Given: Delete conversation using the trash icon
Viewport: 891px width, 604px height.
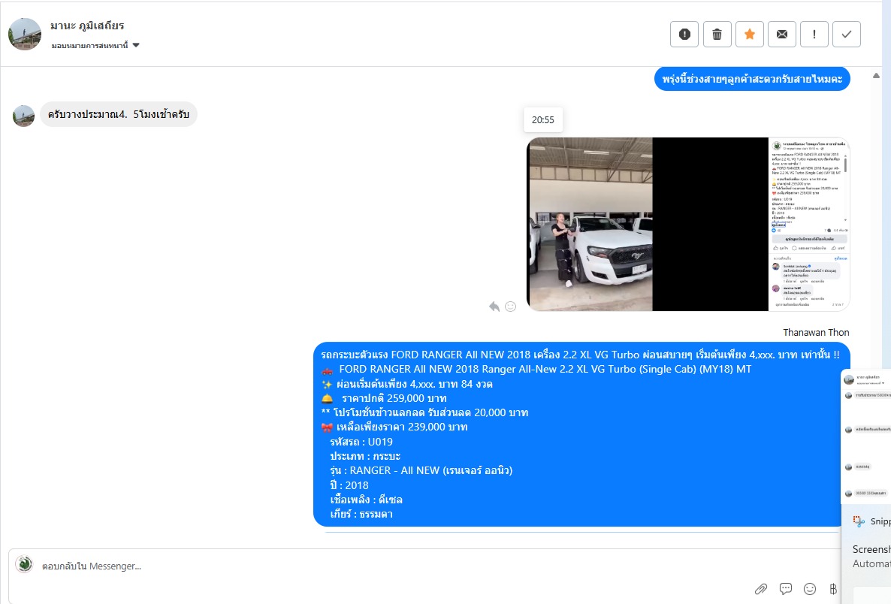Looking at the screenshot, I should [717, 34].
